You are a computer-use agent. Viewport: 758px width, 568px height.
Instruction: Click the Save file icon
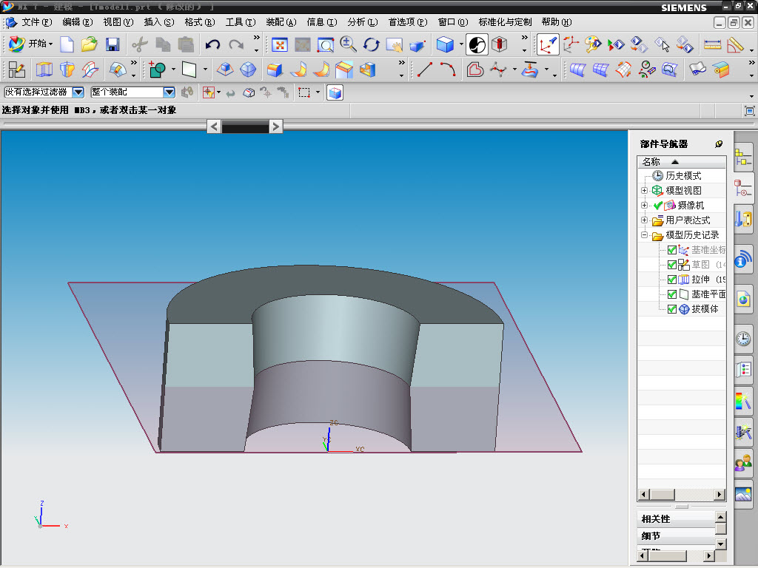pyautogui.click(x=113, y=44)
